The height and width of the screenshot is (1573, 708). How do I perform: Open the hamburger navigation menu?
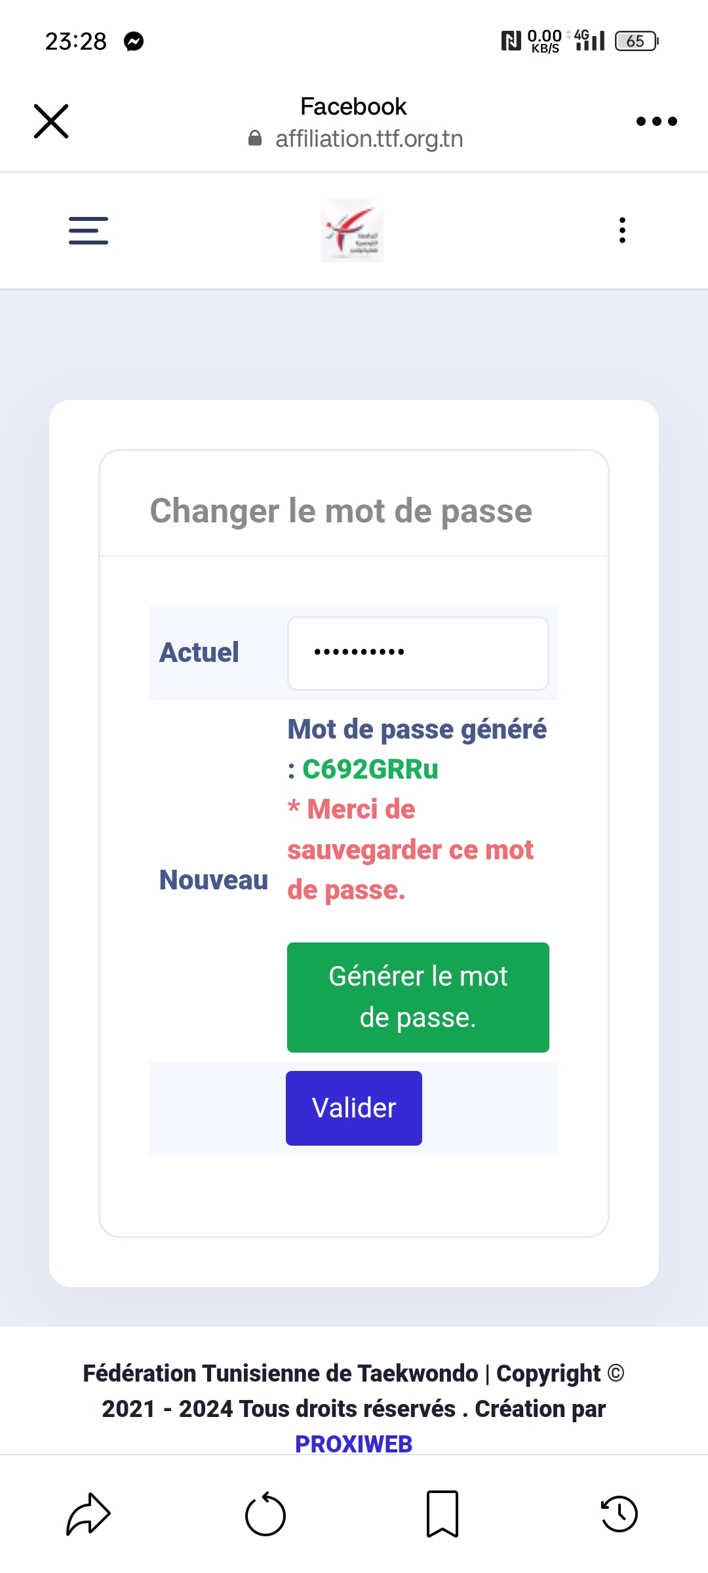[x=88, y=231]
